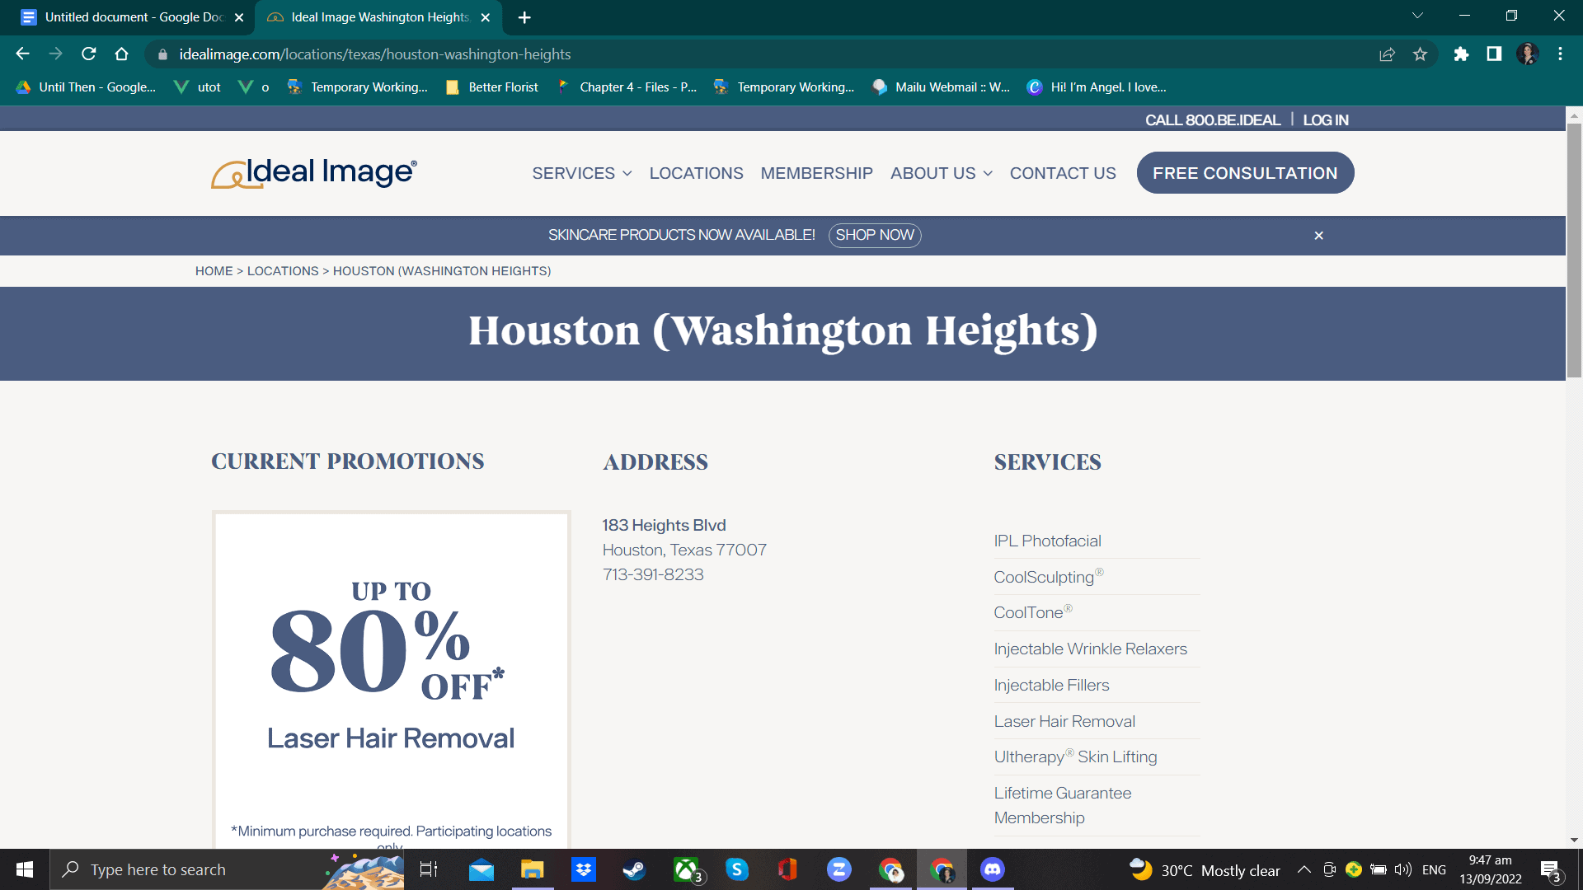Click the browser back arrow
The width and height of the screenshot is (1583, 890).
click(x=22, y=54)
